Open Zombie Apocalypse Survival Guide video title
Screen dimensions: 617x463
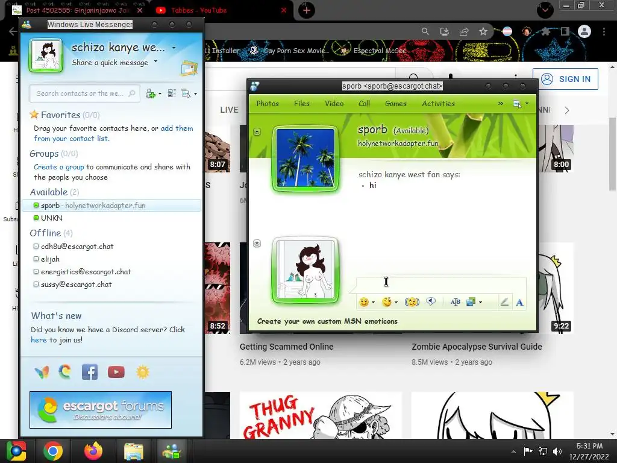point(477,347)
